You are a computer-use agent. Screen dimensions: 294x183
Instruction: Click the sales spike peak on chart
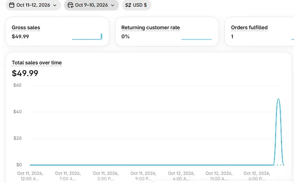278,99
